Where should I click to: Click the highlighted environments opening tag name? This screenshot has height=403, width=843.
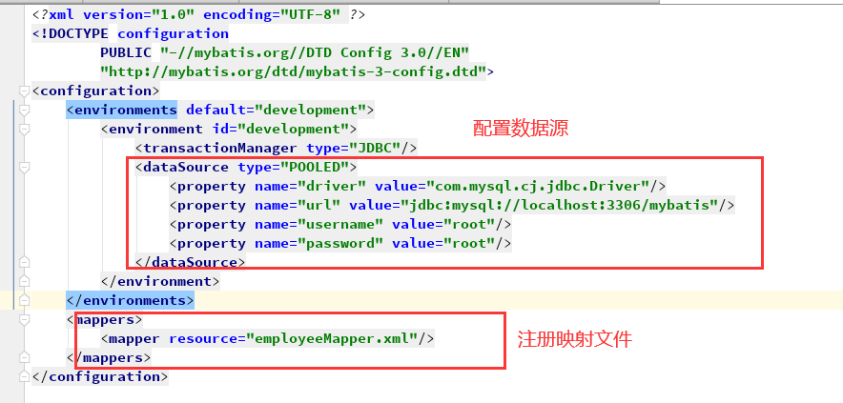point(126,110)
